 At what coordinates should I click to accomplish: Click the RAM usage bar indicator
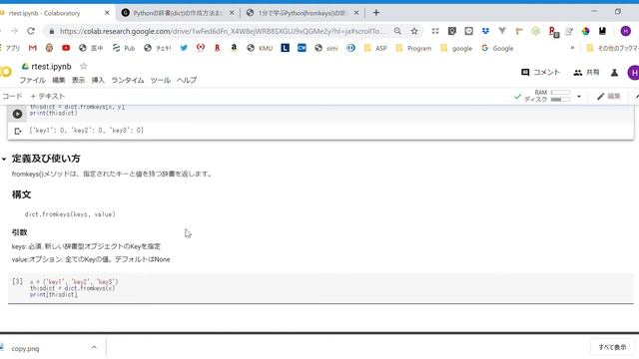pos(560,93)
